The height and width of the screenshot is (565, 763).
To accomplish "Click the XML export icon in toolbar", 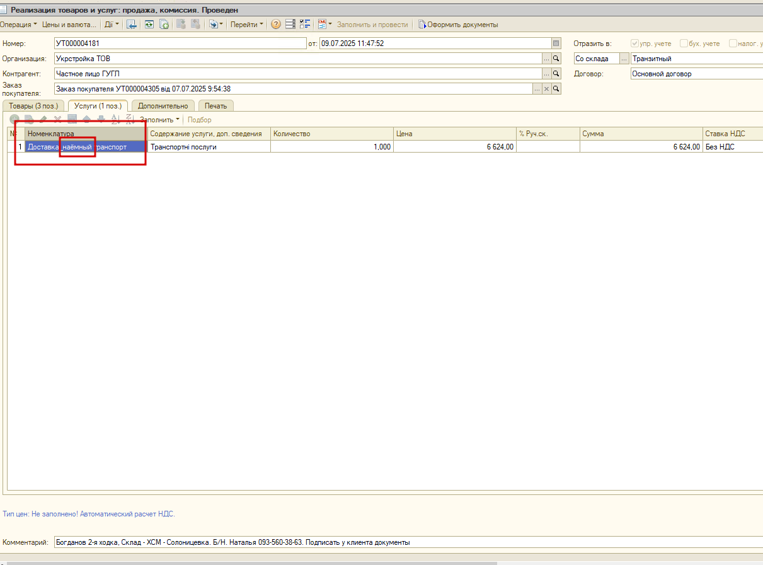I will point(323,25).
